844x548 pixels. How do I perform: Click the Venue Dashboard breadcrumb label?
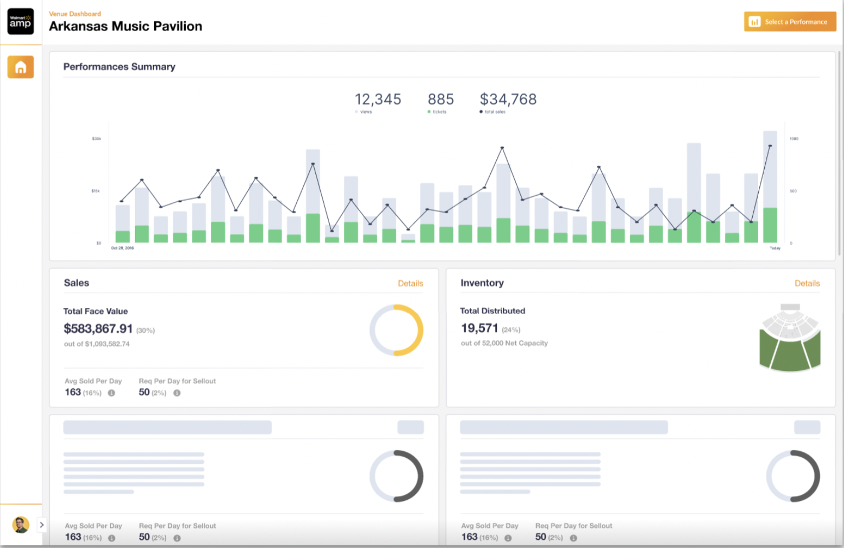(x=75, y=14)
